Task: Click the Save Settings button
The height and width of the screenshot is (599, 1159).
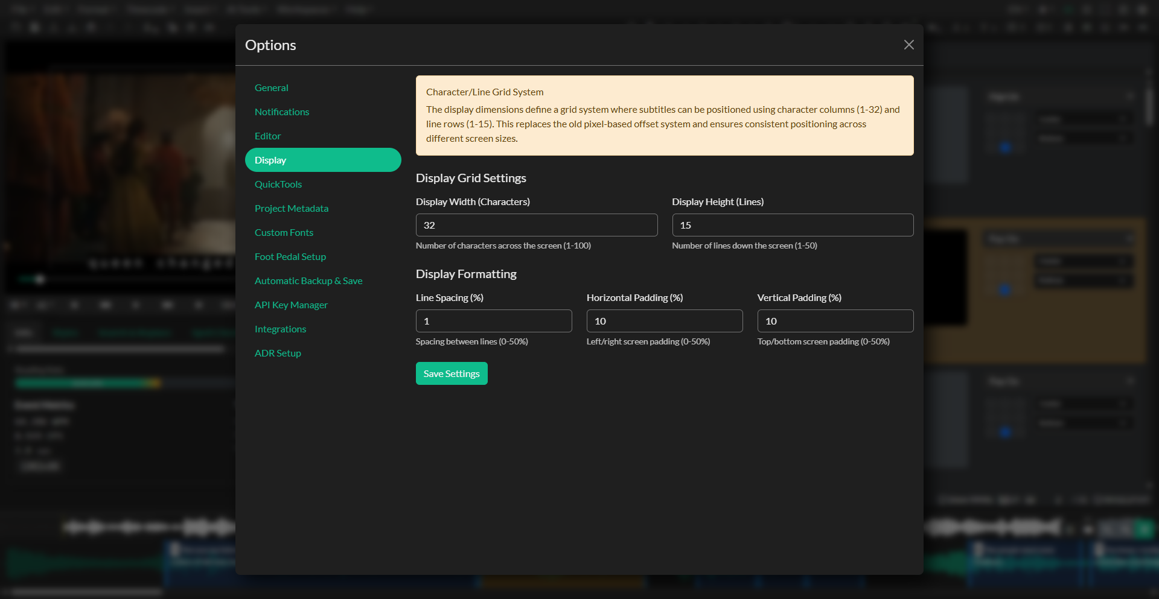Action: click(x=452, y=373)
